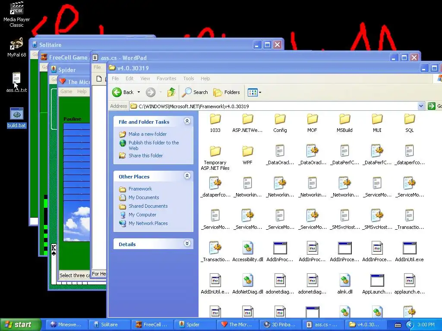Click the FreeCell Game title bar
The image size is (442, 331).
pyautogui.click(x=65, y=57)
